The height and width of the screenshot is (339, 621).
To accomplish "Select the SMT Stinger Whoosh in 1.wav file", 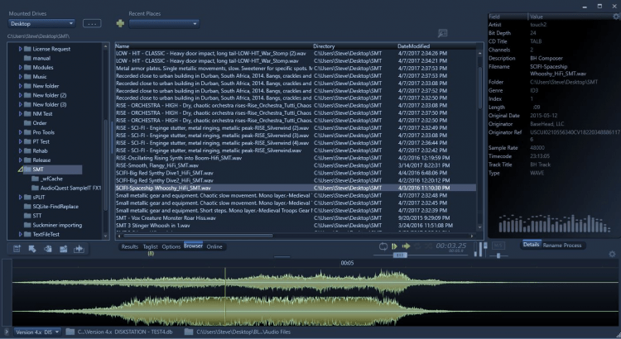I will pos(153,225).
